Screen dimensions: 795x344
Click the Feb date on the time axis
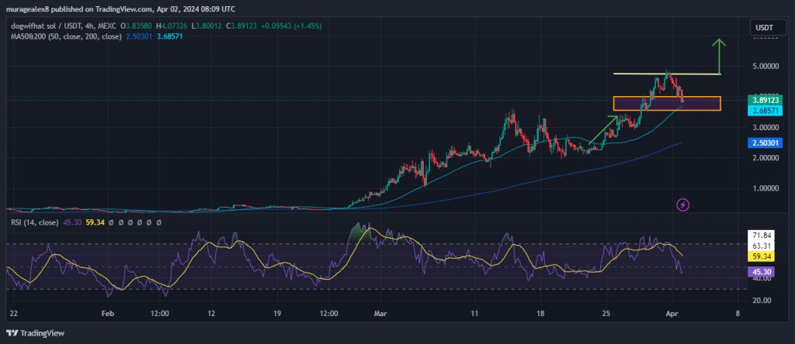pos(107,314)
